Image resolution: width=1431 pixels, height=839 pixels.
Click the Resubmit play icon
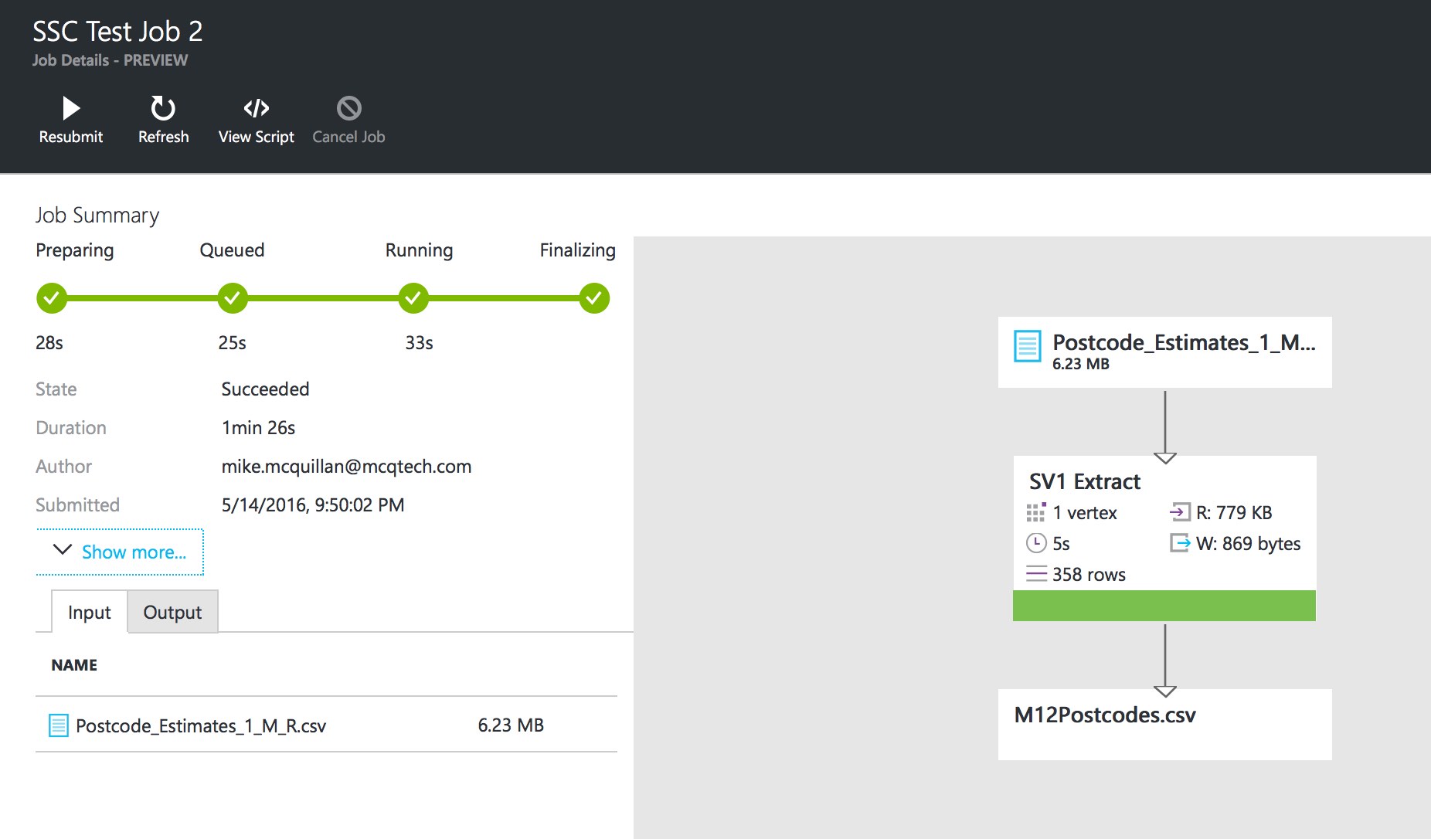(71, 108)
